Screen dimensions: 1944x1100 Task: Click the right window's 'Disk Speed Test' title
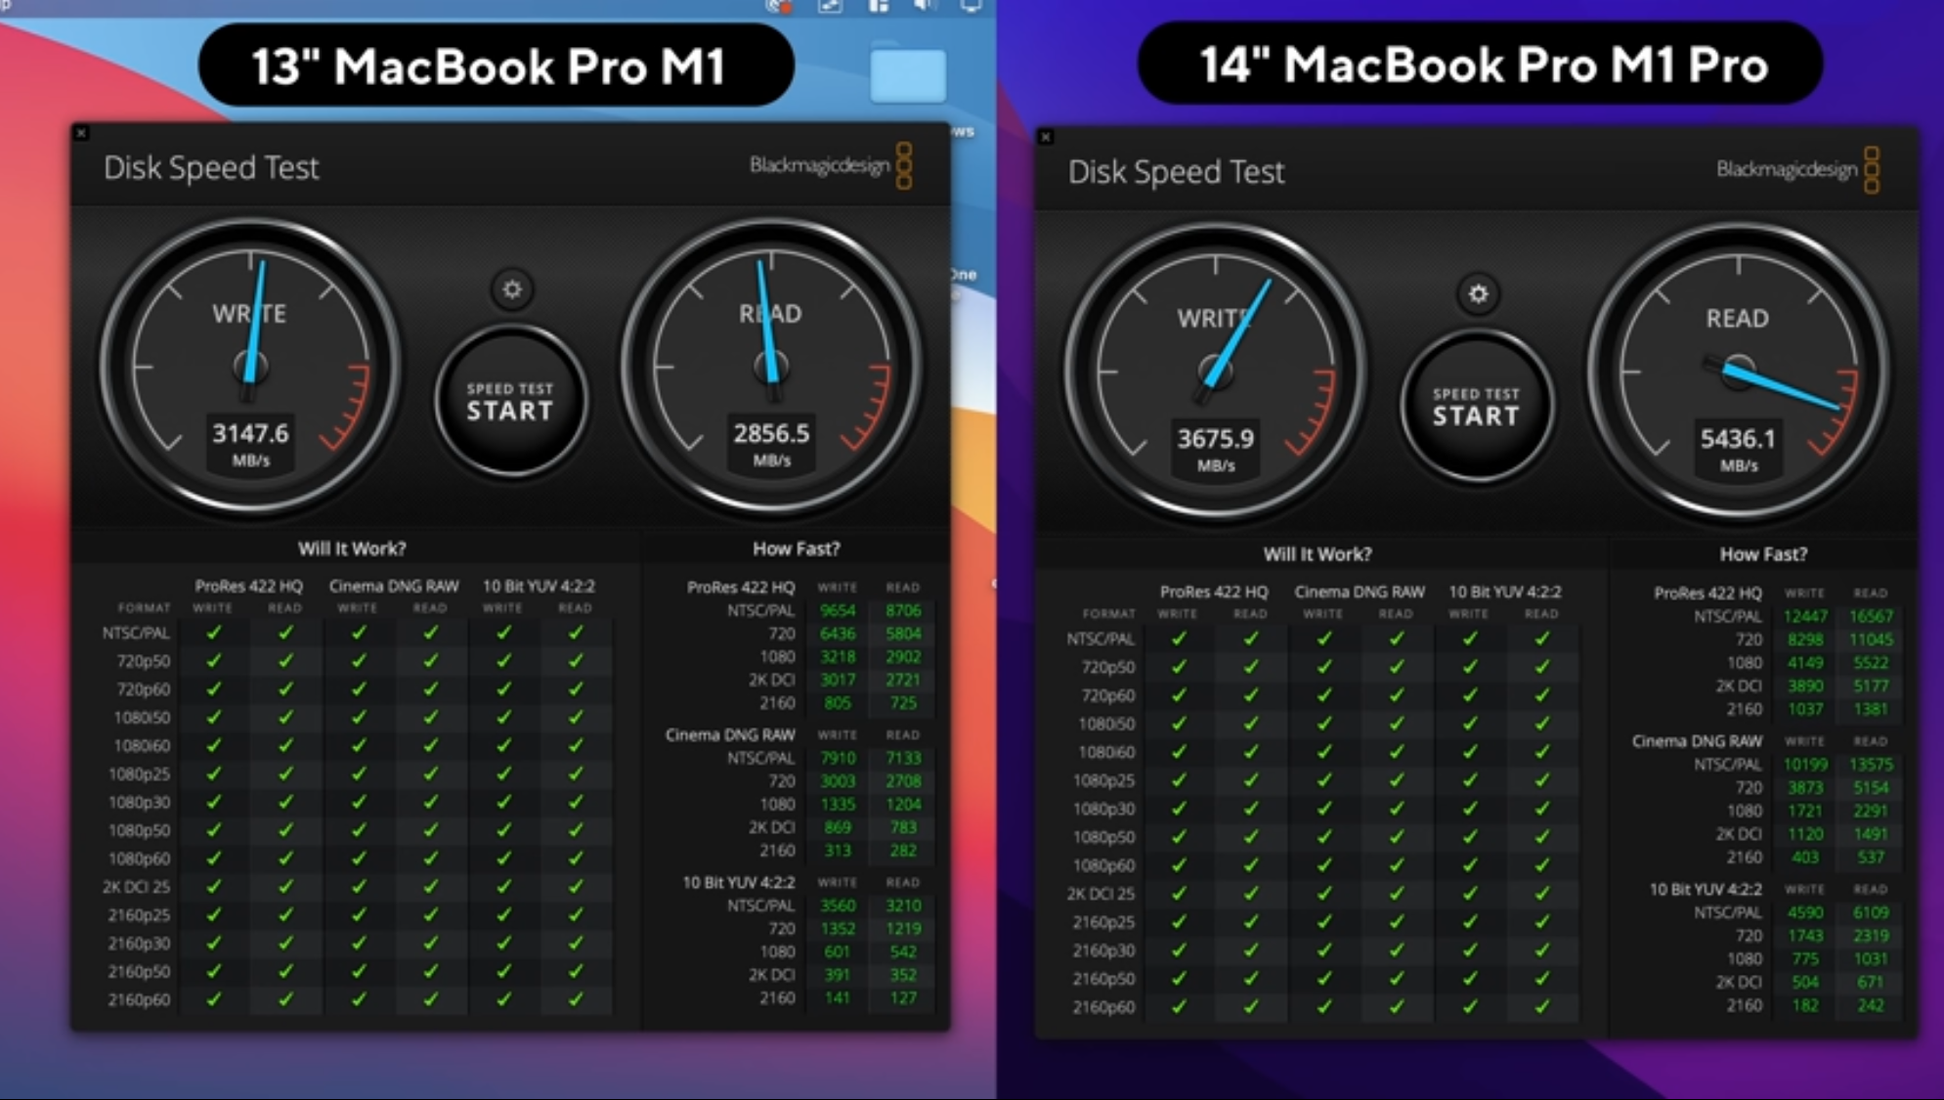[1176, 172]
